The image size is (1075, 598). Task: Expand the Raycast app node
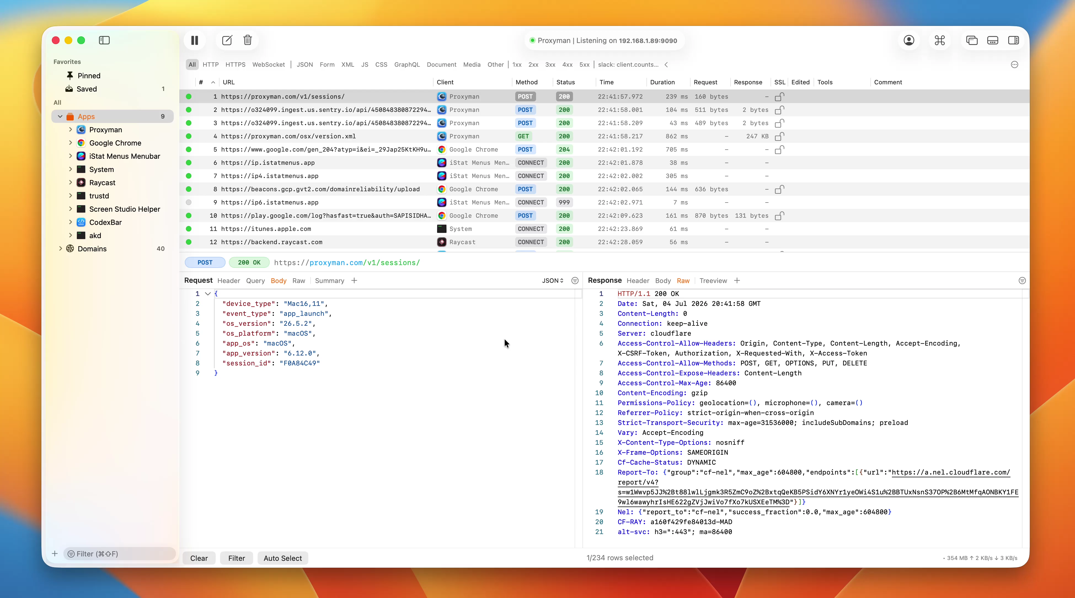click(x=71, y=182)
